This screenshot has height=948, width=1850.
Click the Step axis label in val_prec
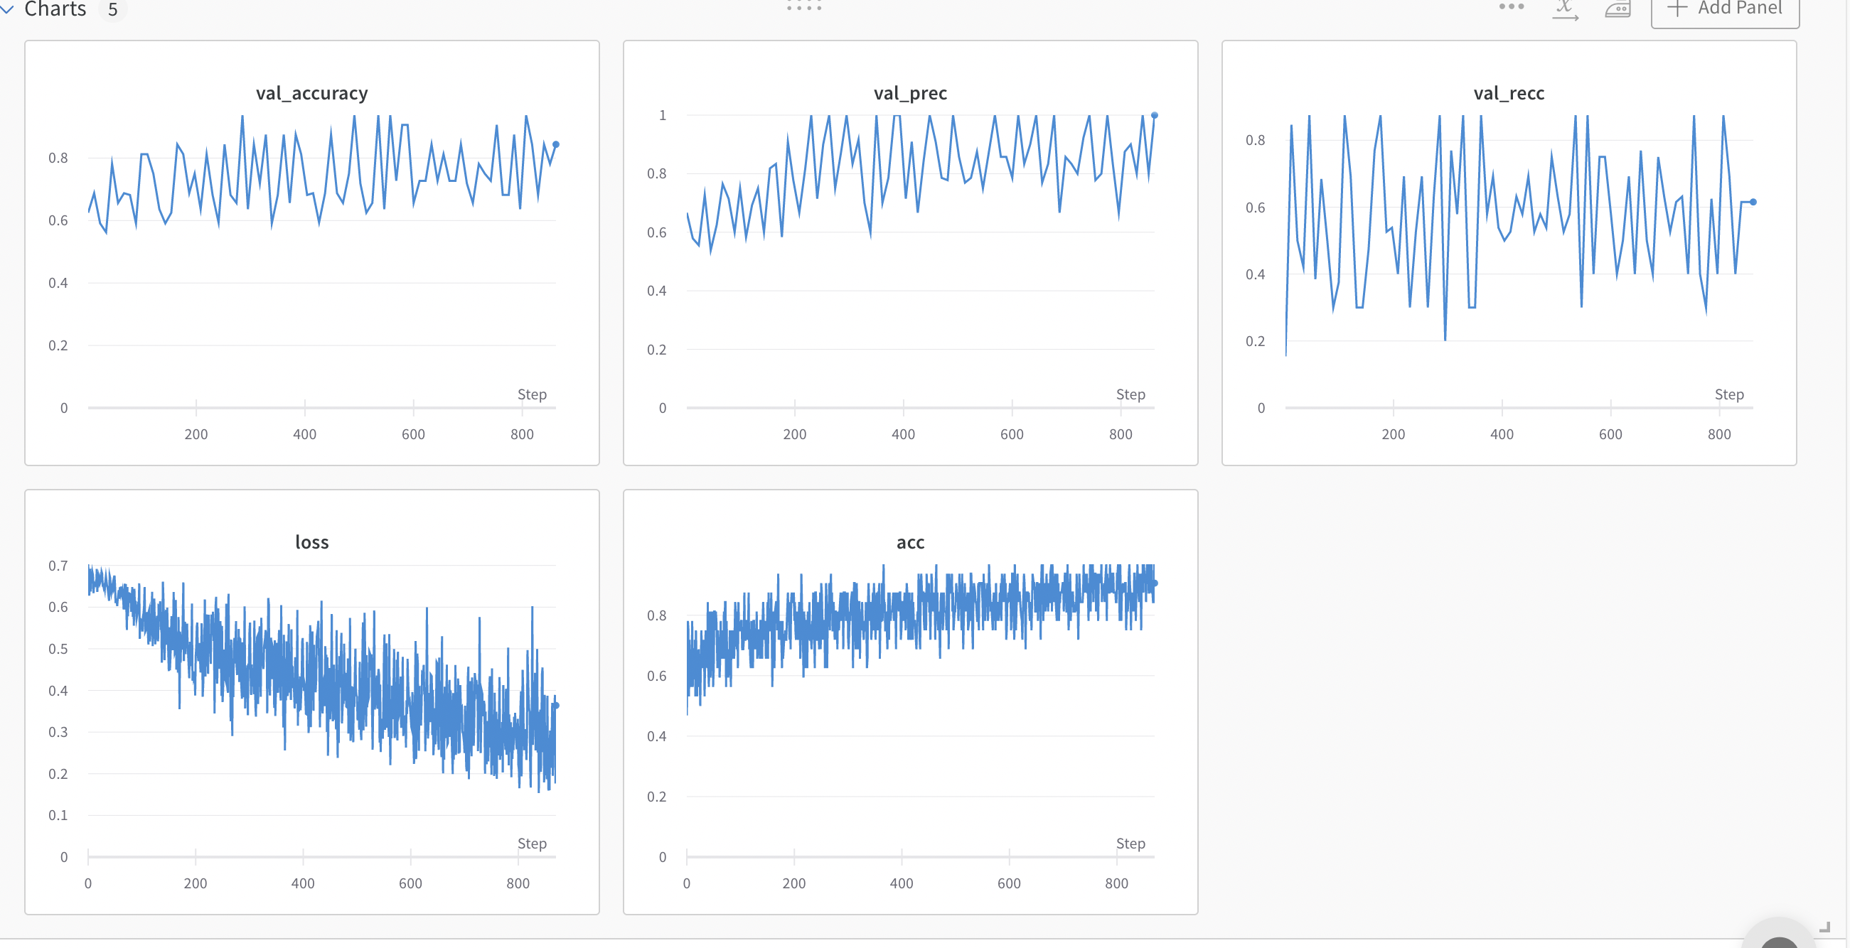click(x=1130, y=394)
